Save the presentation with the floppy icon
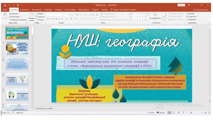This screenshot has width=213, height=120. [5, 5]
